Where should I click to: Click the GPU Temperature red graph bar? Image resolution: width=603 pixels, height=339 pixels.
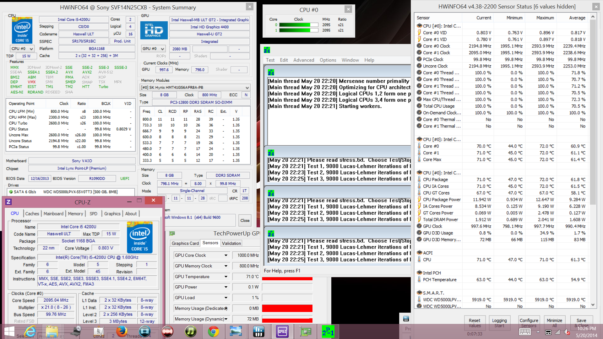pos(287,278)
